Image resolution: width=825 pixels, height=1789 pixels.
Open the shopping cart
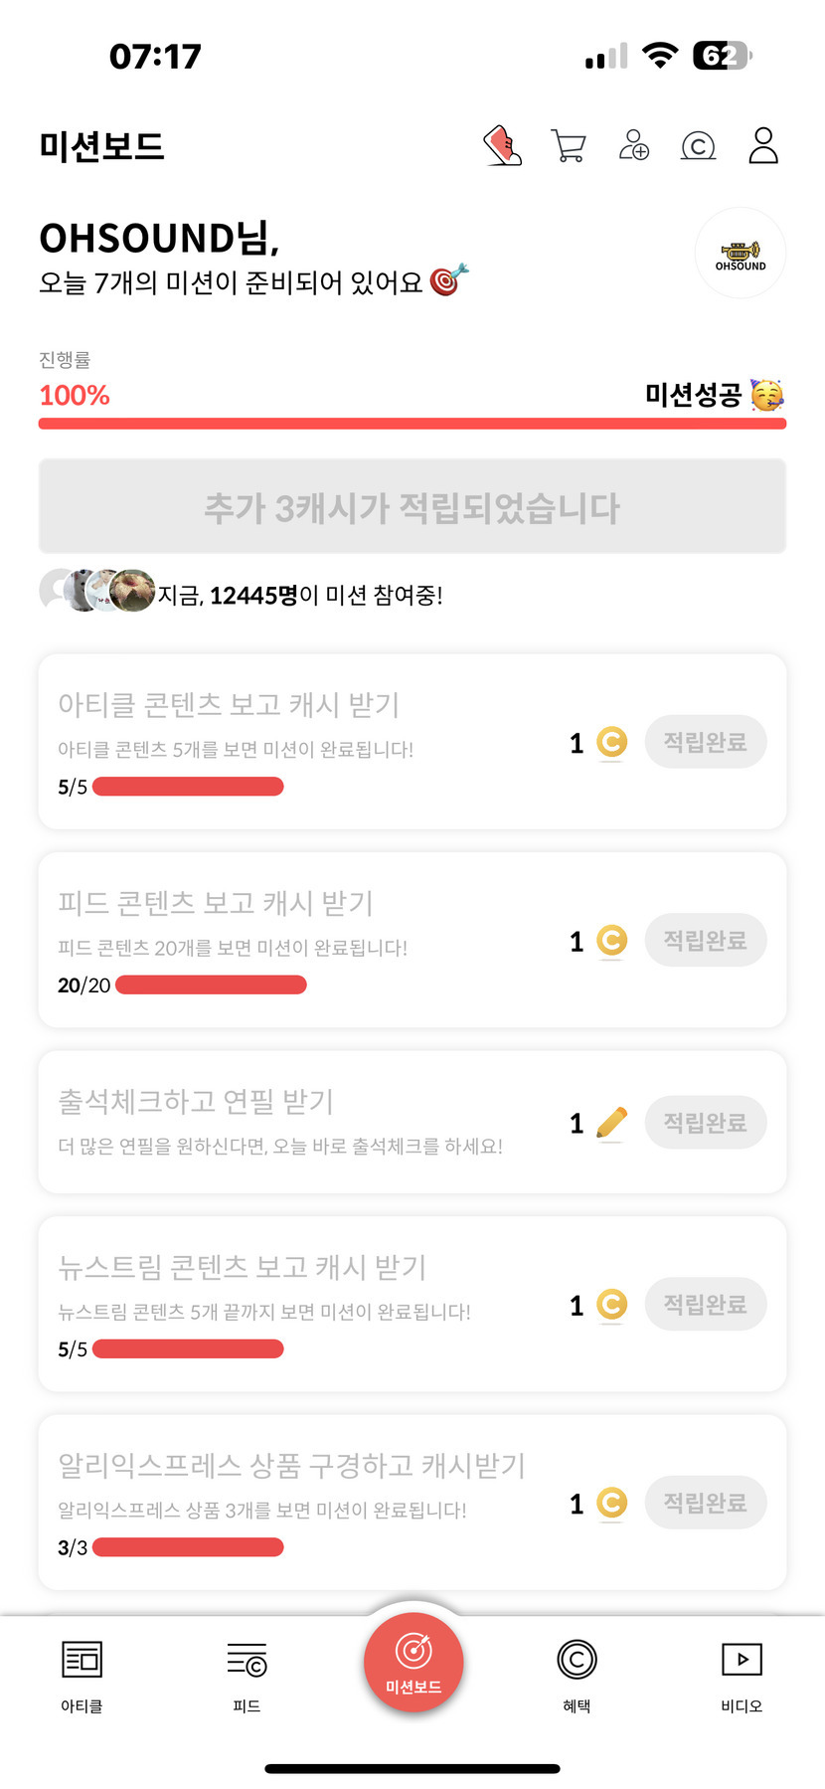tap(568, 146)
